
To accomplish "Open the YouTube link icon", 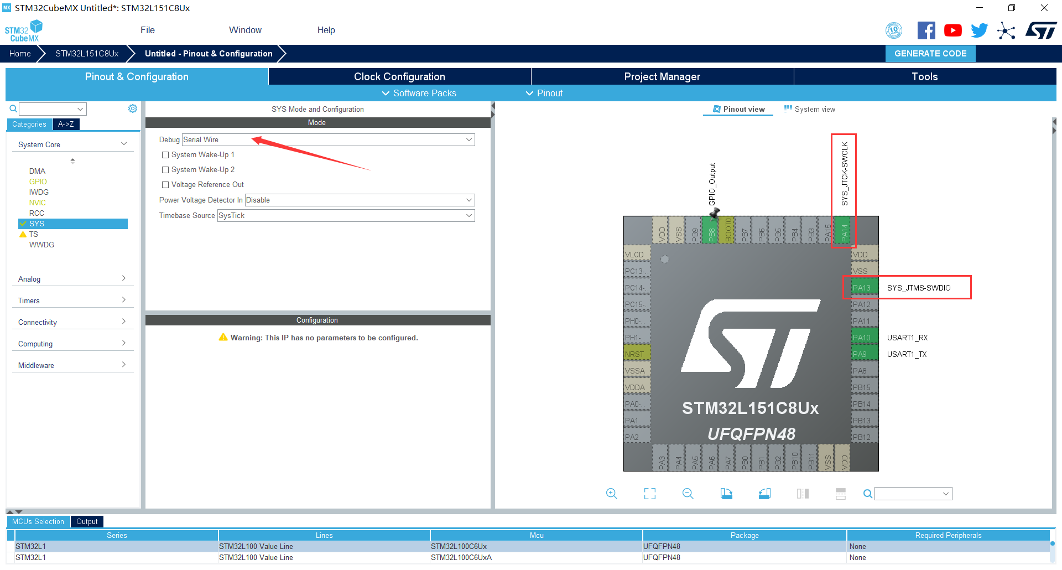I will [952, 30].
